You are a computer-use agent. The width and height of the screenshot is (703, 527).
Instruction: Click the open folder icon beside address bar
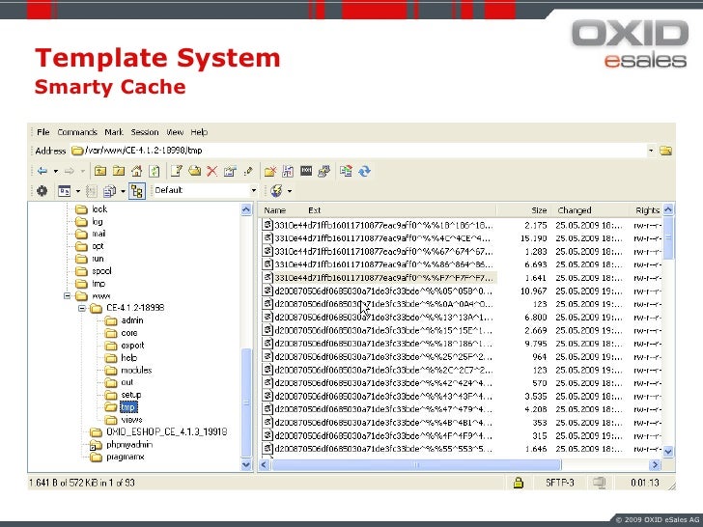pyautogui.click(x=665, y=151)
